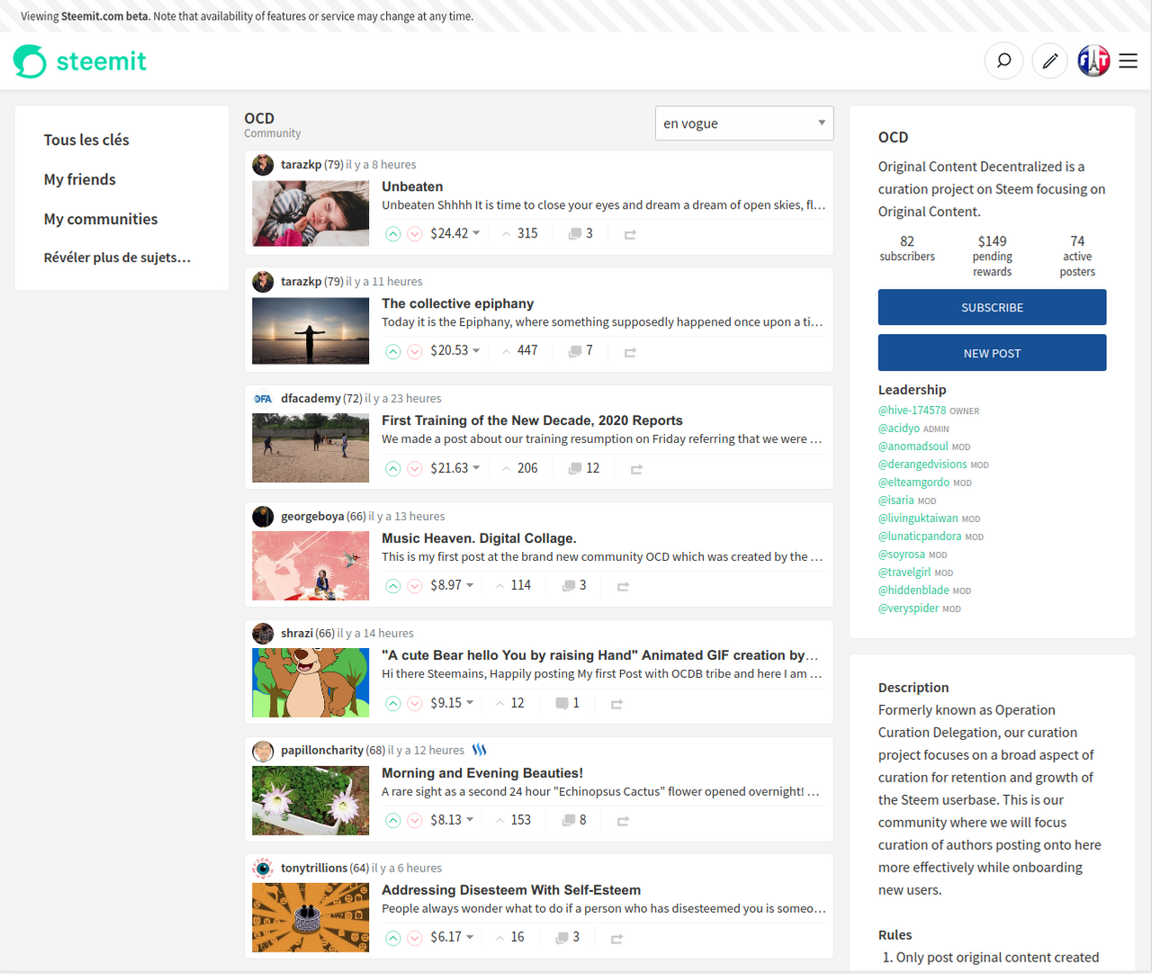
Task: Upvote Morning and Evening Beauties post
Action: tap(393, 821)
